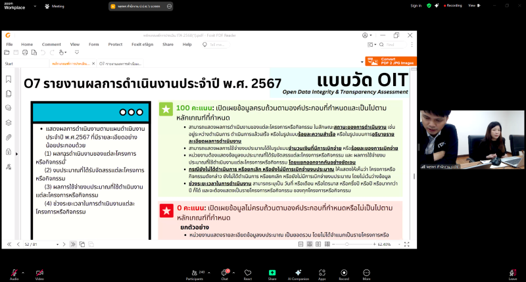
Task: Open the Pages thumbnail panel icon
Action: 8,93
